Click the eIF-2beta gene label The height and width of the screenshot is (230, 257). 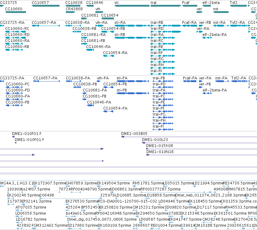click(x=211, y=3)
